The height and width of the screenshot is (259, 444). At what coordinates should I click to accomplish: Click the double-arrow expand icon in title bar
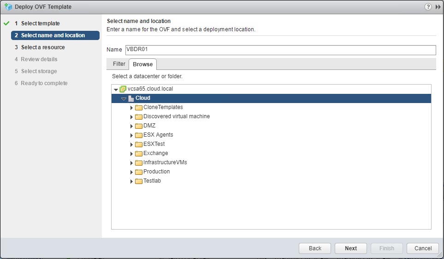(x=438, y=7)
